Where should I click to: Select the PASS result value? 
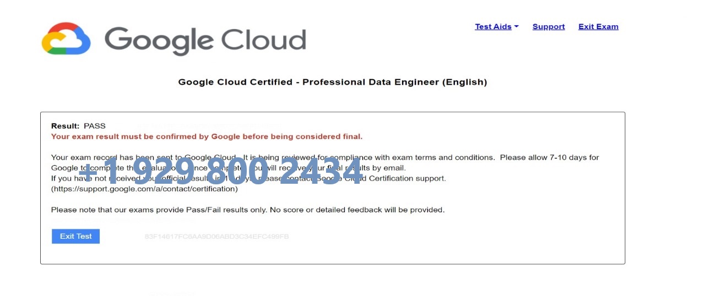pos(95,126)
